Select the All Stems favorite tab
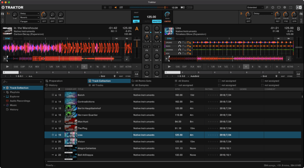The height and width of the screenshot is (168, 304). coord(183,81)
